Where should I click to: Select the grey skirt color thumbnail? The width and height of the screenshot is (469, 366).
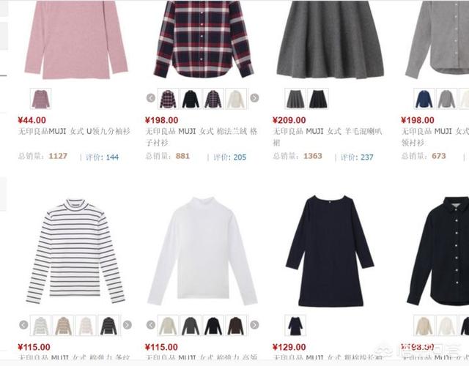[x=295, y=99]
